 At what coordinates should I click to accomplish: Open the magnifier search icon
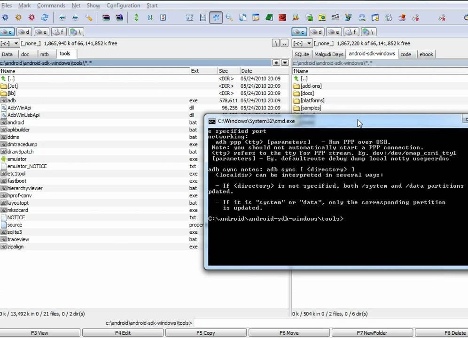229,17
